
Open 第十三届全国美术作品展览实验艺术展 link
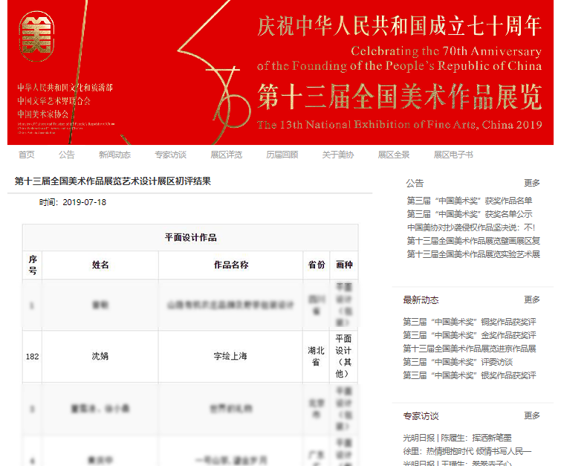click(x=473, y=254)
